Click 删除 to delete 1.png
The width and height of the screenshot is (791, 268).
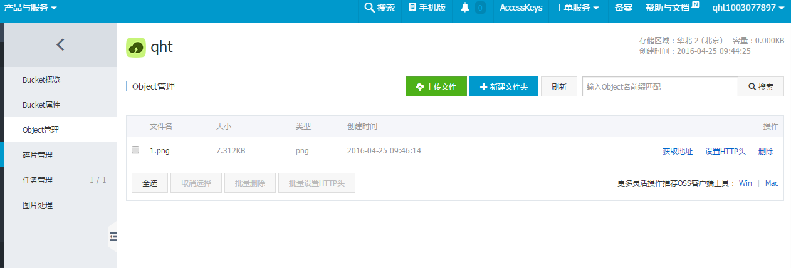pyautogui.click(x=766, y=152)
